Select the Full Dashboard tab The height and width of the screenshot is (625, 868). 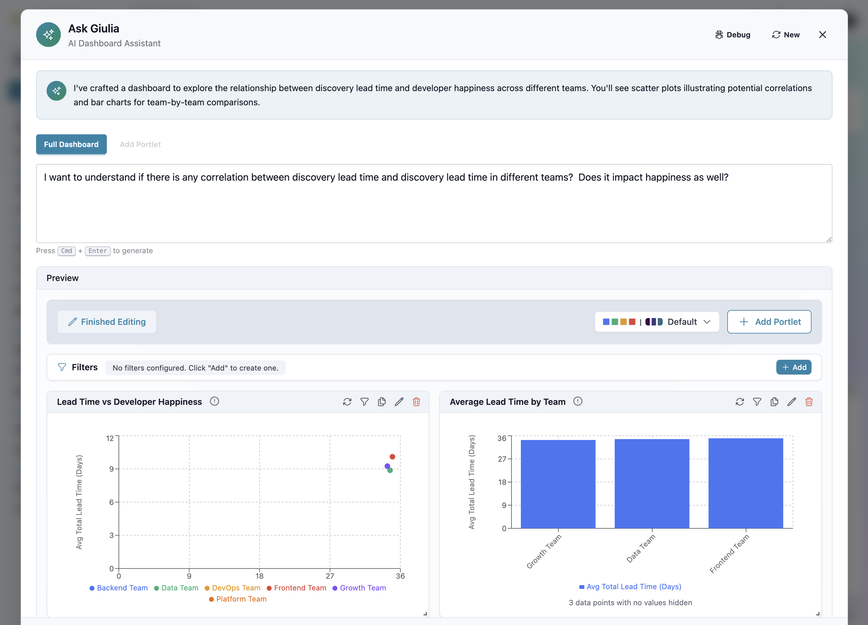(x=71, y=145)
